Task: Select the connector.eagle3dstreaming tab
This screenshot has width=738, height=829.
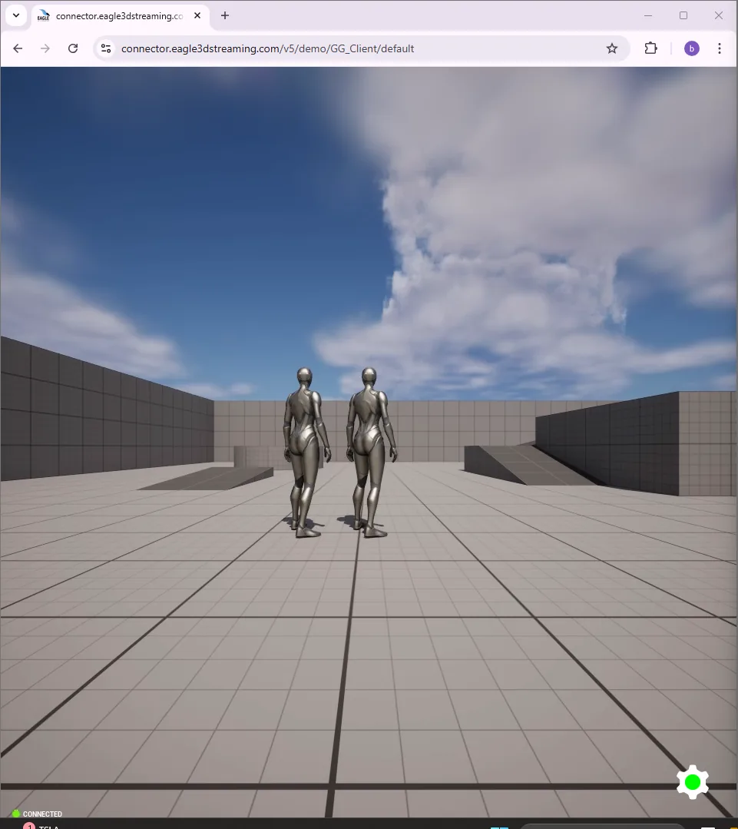Action: 121,16
